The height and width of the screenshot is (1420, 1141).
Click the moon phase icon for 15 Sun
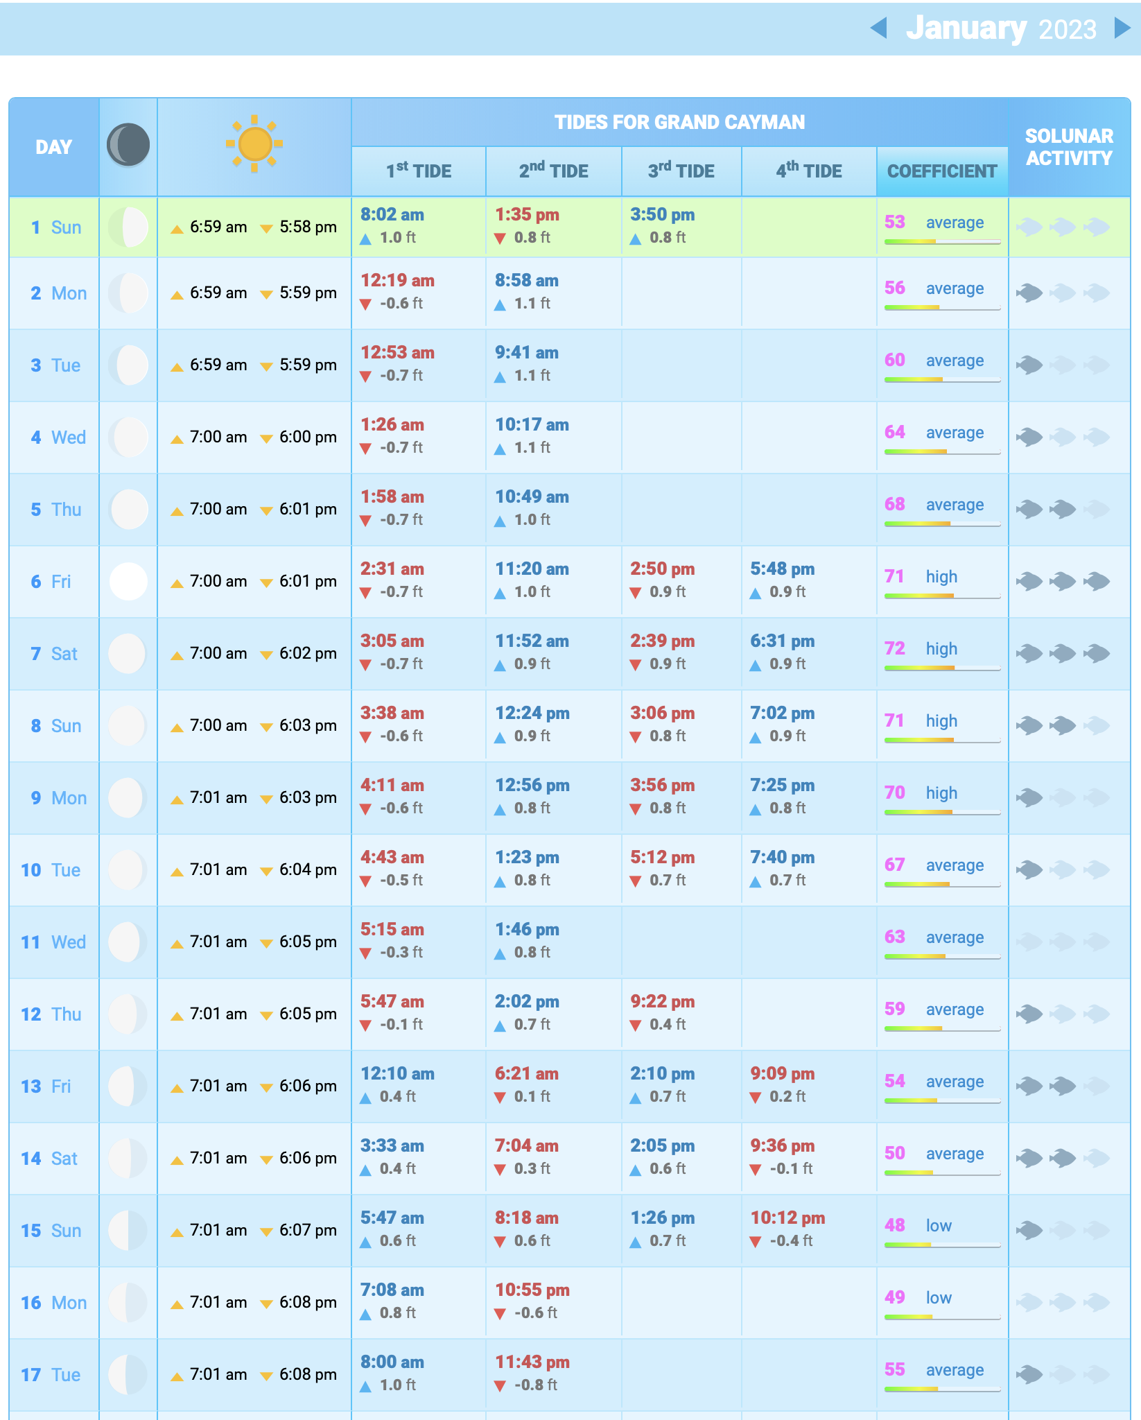click(x=128, y=1230)
